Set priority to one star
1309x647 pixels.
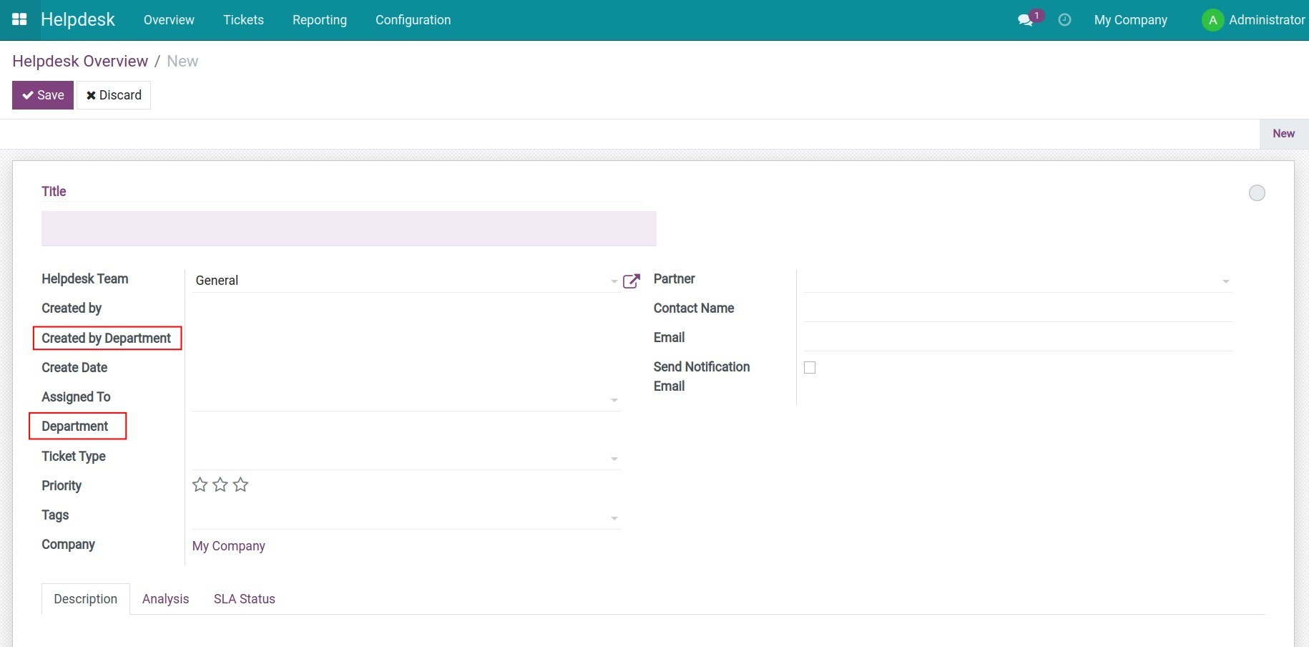pos(200,485)
